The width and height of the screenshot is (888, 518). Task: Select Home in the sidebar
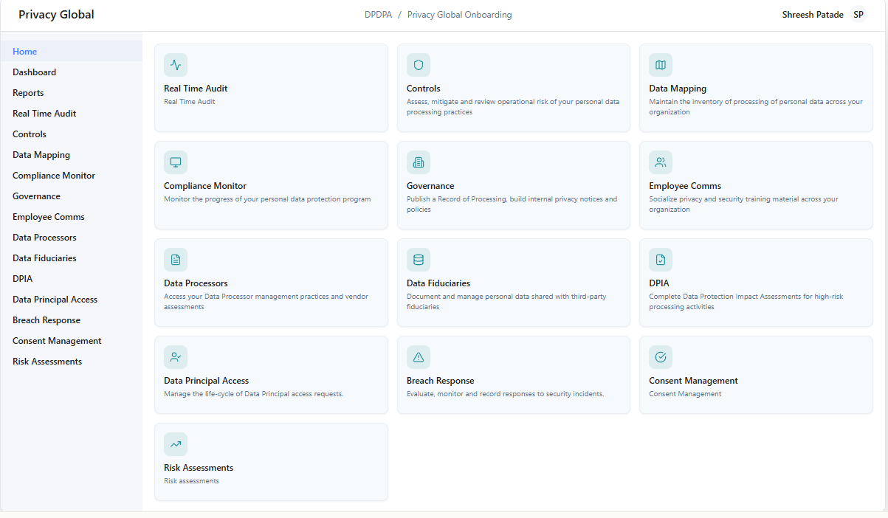pyautogui.click(x=24, y=51)
